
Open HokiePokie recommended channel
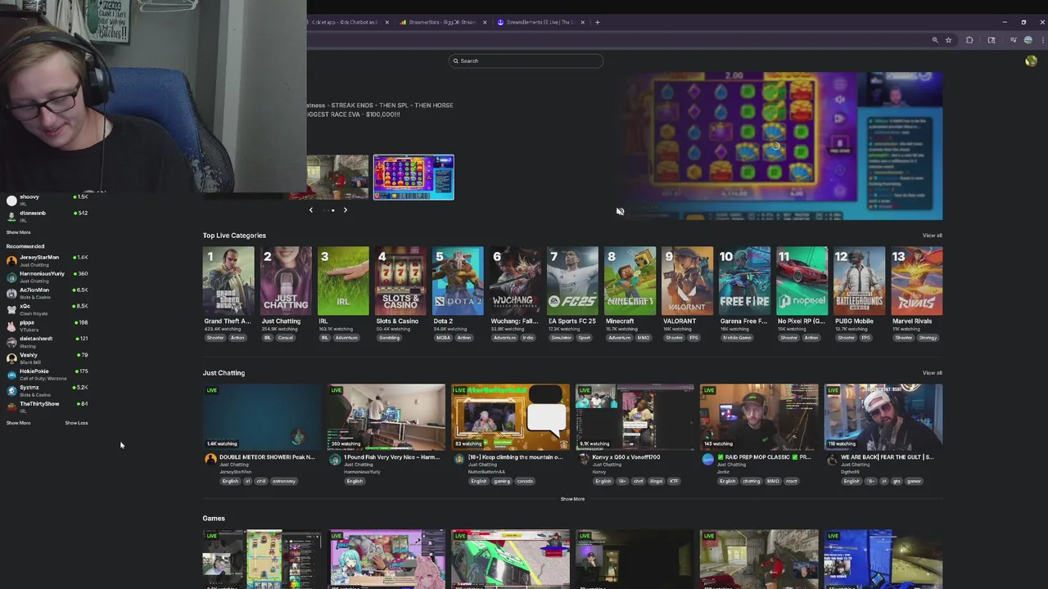47,374
